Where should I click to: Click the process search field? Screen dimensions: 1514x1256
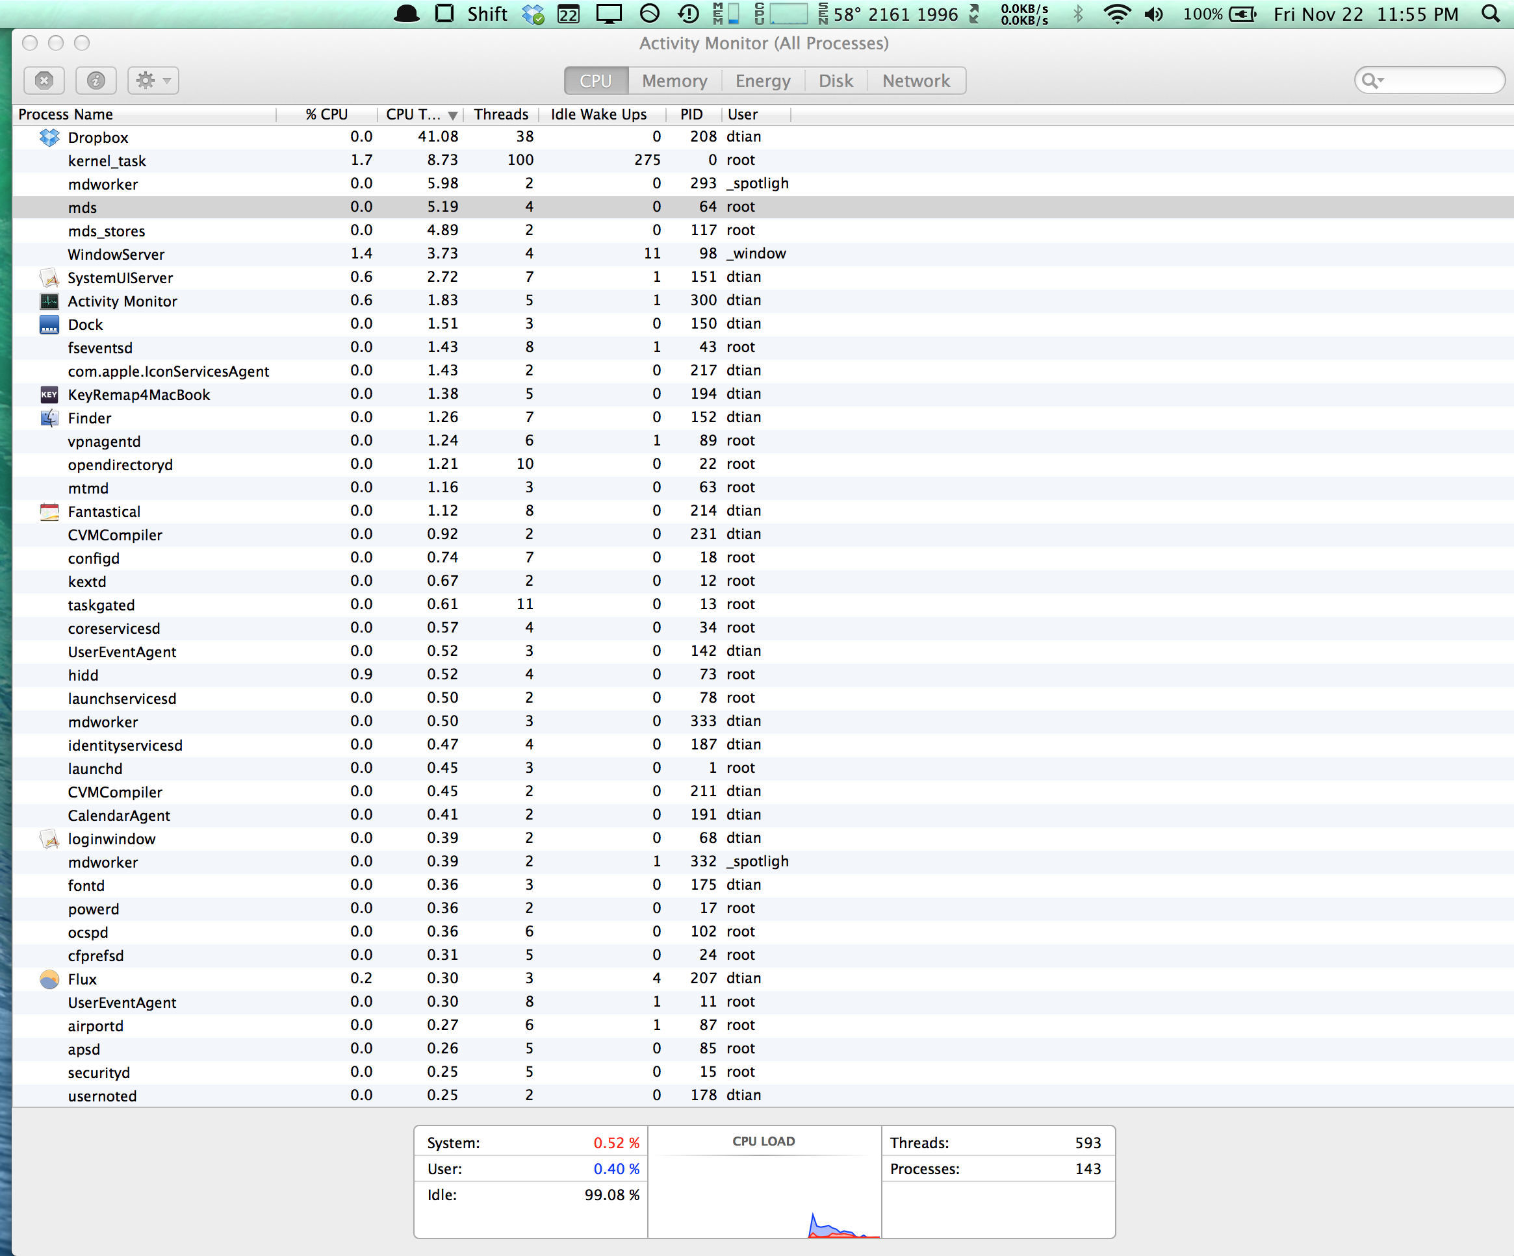tap(1442, 80)
